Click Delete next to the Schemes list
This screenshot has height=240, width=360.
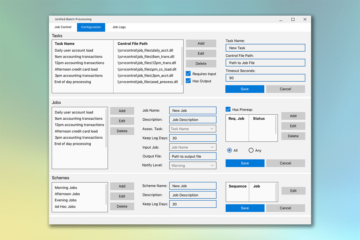pyautogui.click(x=122, y=206)
